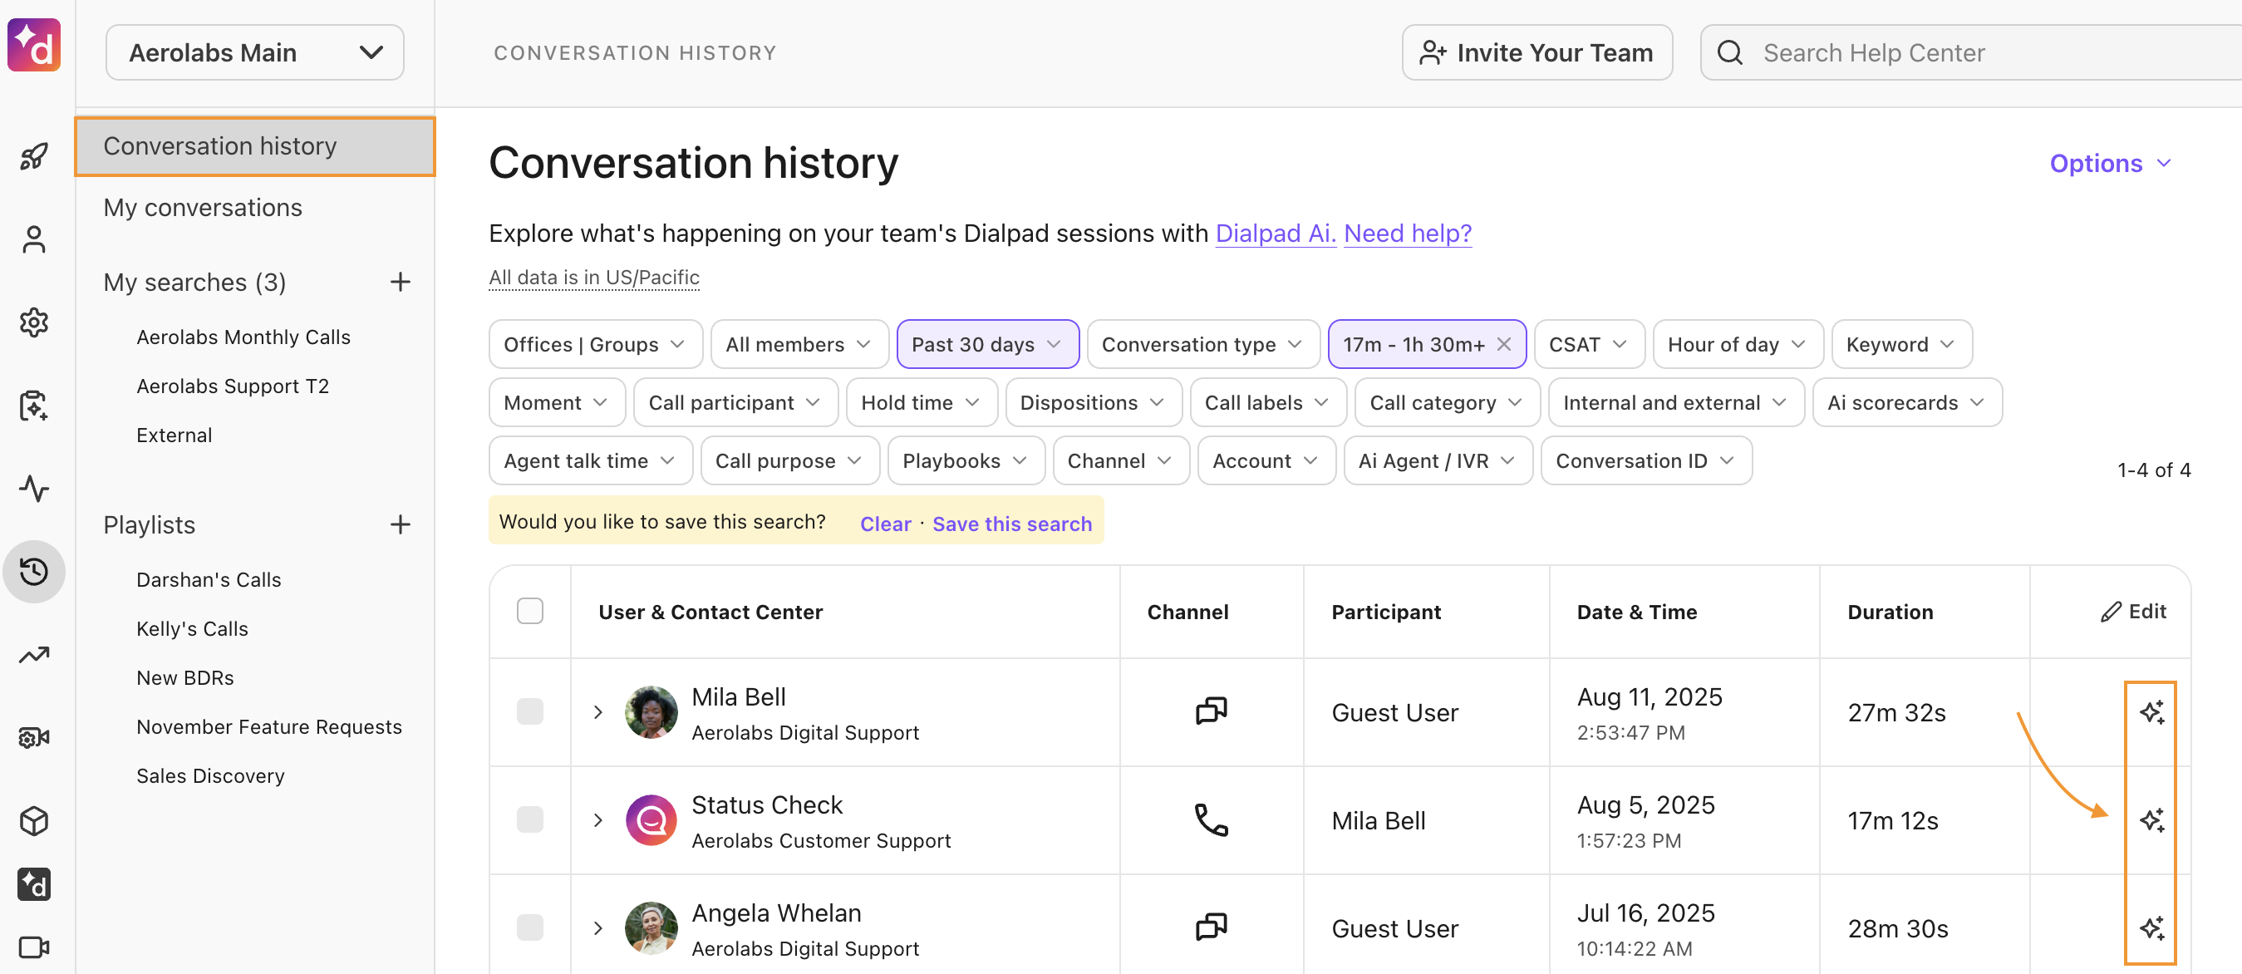The height and width of the screenshot is (974, 2242).
Task: Select the history clock sidebar icon
Action: pos(34,572)
